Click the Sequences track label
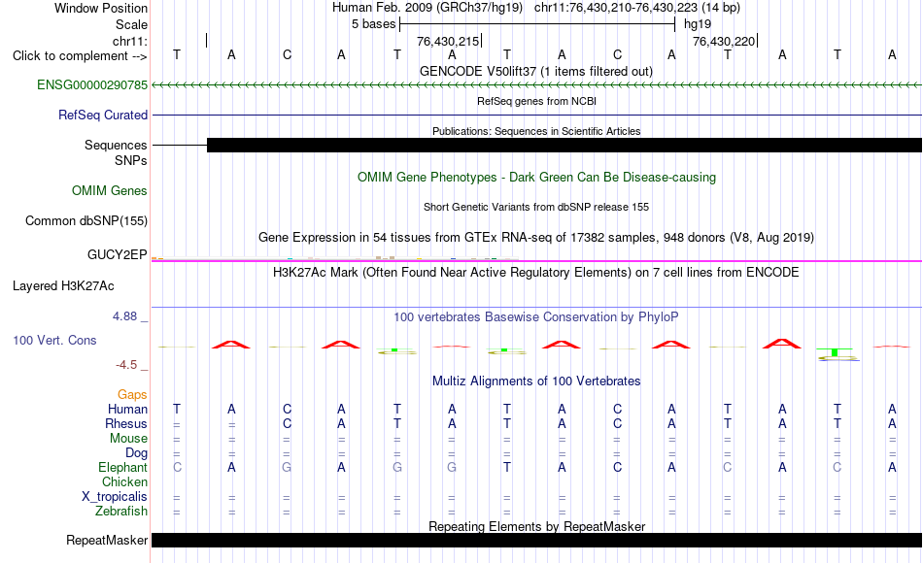 click(x=116, y=145)
